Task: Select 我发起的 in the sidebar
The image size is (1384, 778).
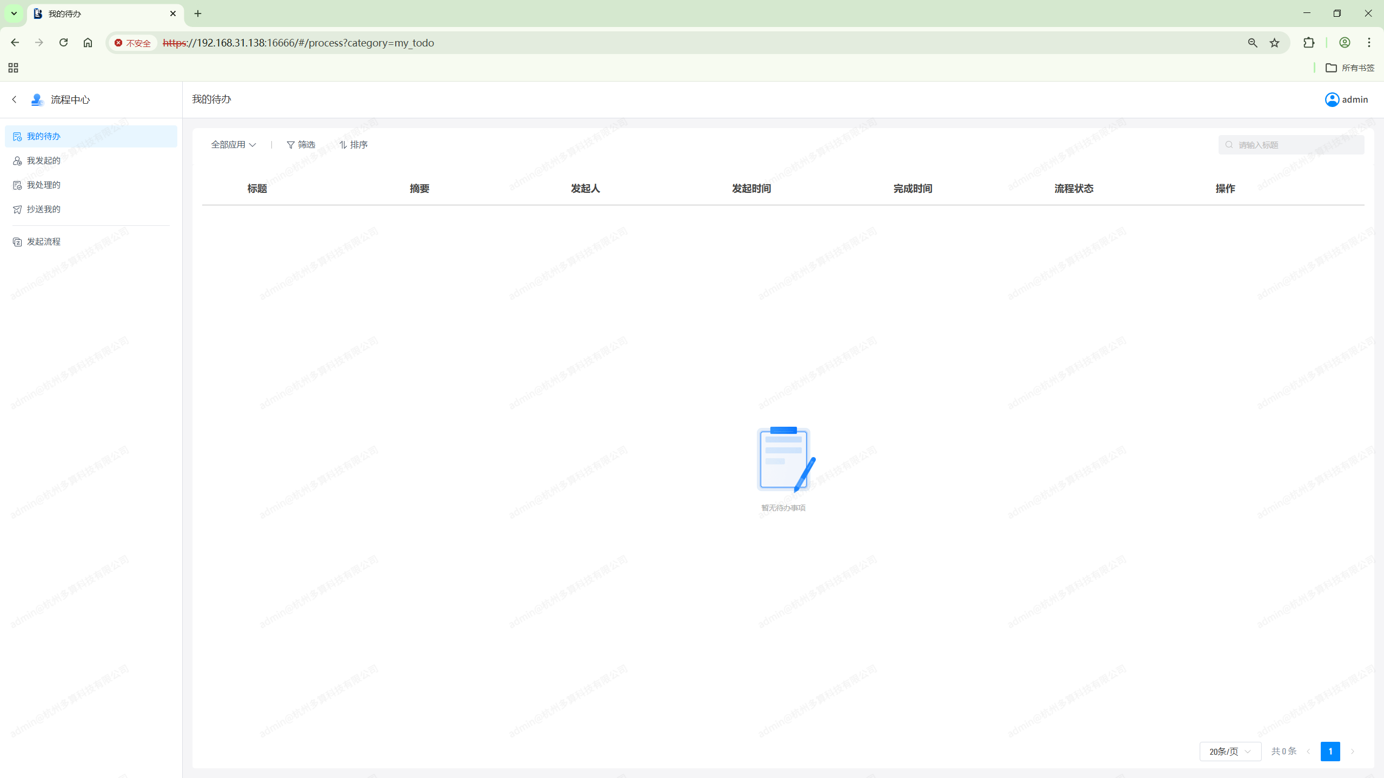Action: [43, 160]
